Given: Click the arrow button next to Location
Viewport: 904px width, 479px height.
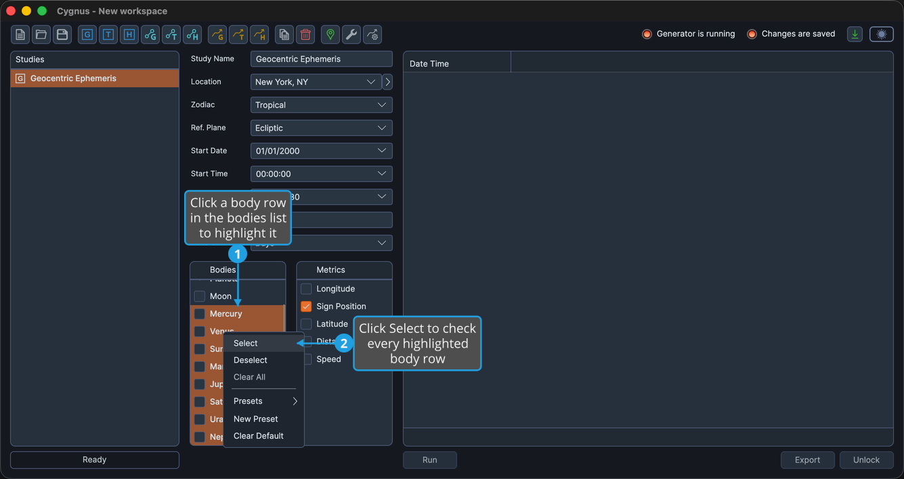Looking at the screenshot, I should tap(387, 82).
